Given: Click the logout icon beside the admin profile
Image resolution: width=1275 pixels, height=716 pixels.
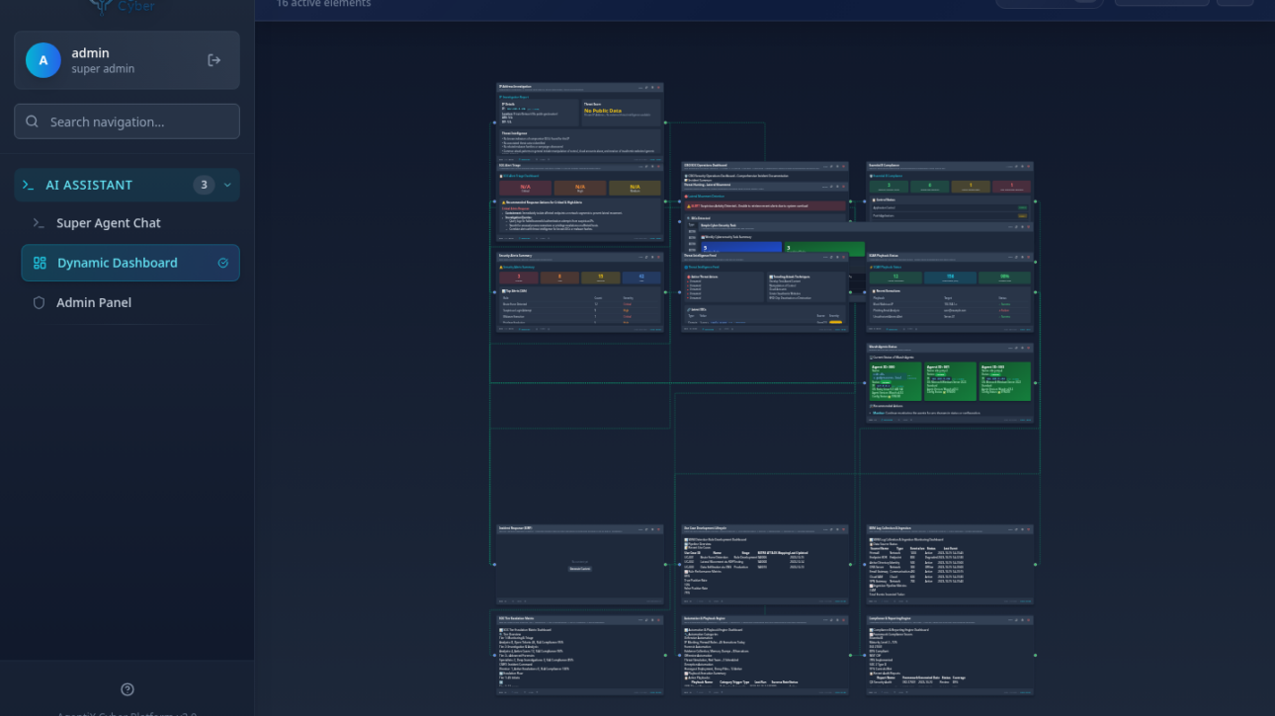Looking at the screenshot, I should tap(213, 59).
